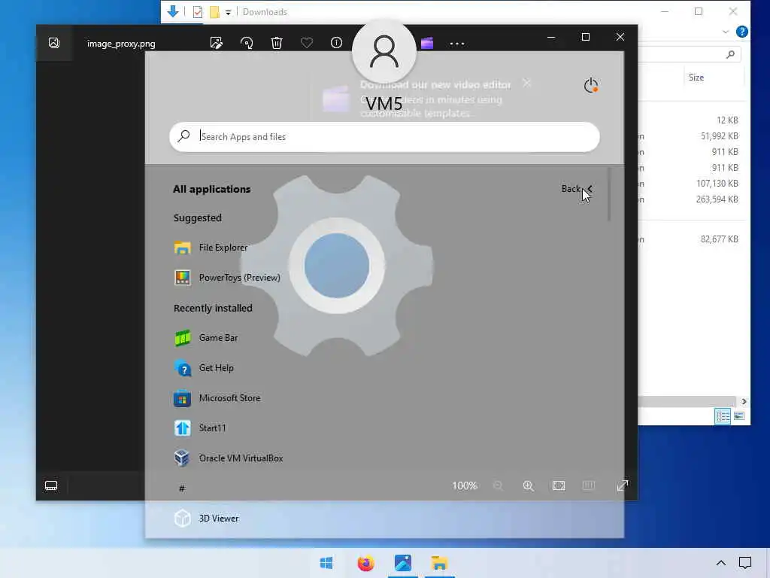
Task: Click the VM5 user avatar
Action: tap(384, 52)
